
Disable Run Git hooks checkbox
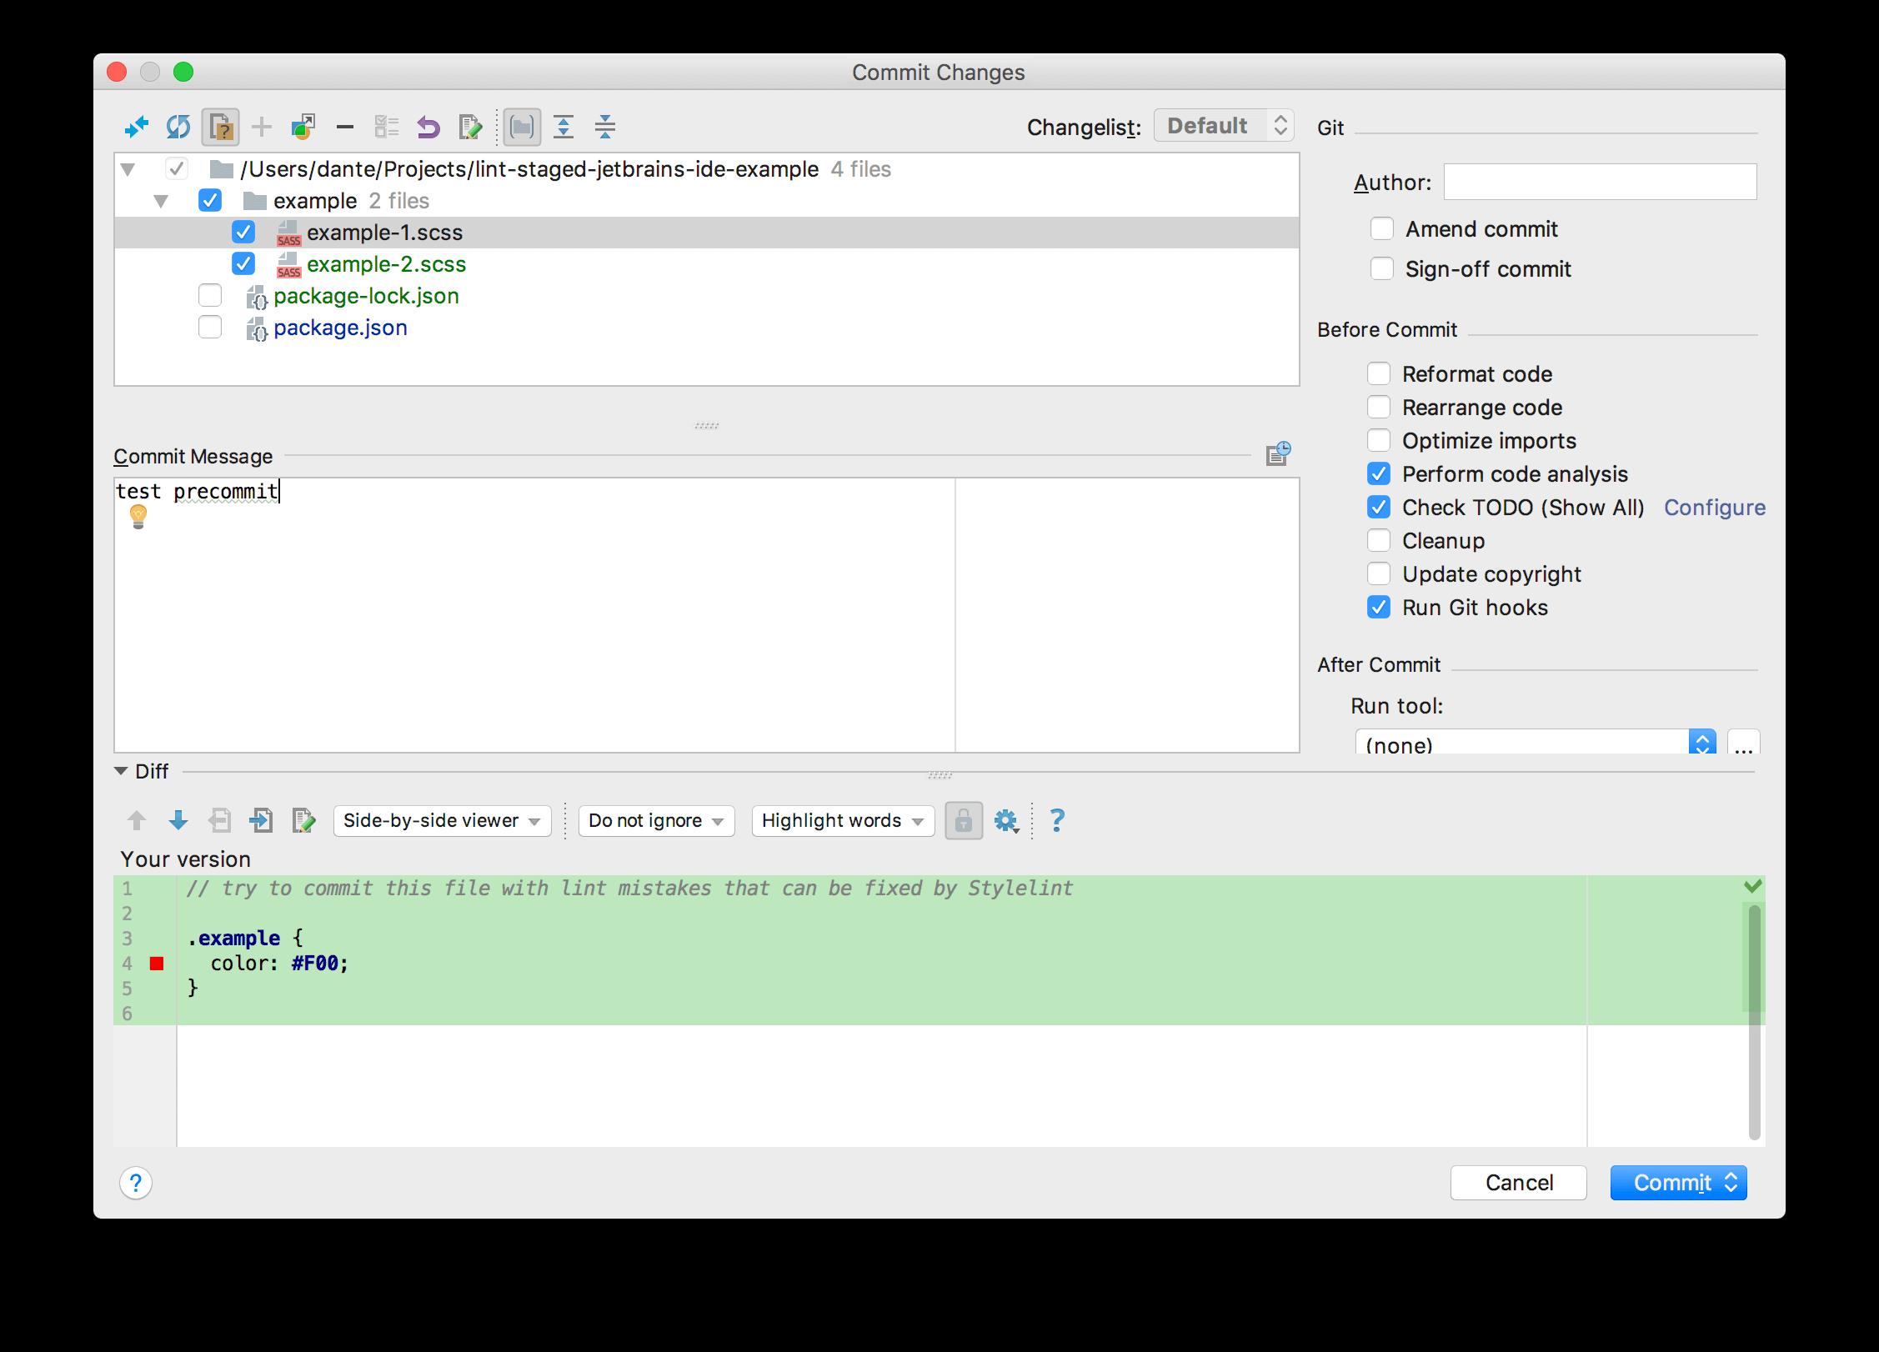click(1379, 608)
